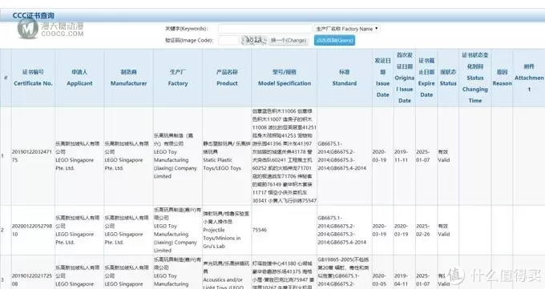
Task: Click the Original Issue Date column header
Action: point(405,78)
